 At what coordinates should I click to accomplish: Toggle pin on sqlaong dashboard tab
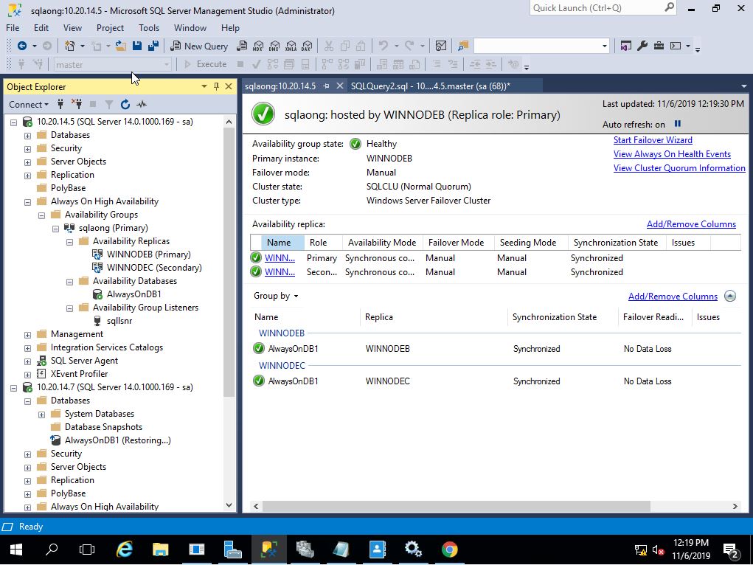point(326,86)
